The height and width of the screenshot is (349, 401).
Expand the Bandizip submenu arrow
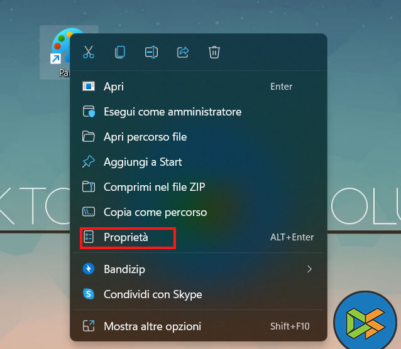[x=309, y=269]
